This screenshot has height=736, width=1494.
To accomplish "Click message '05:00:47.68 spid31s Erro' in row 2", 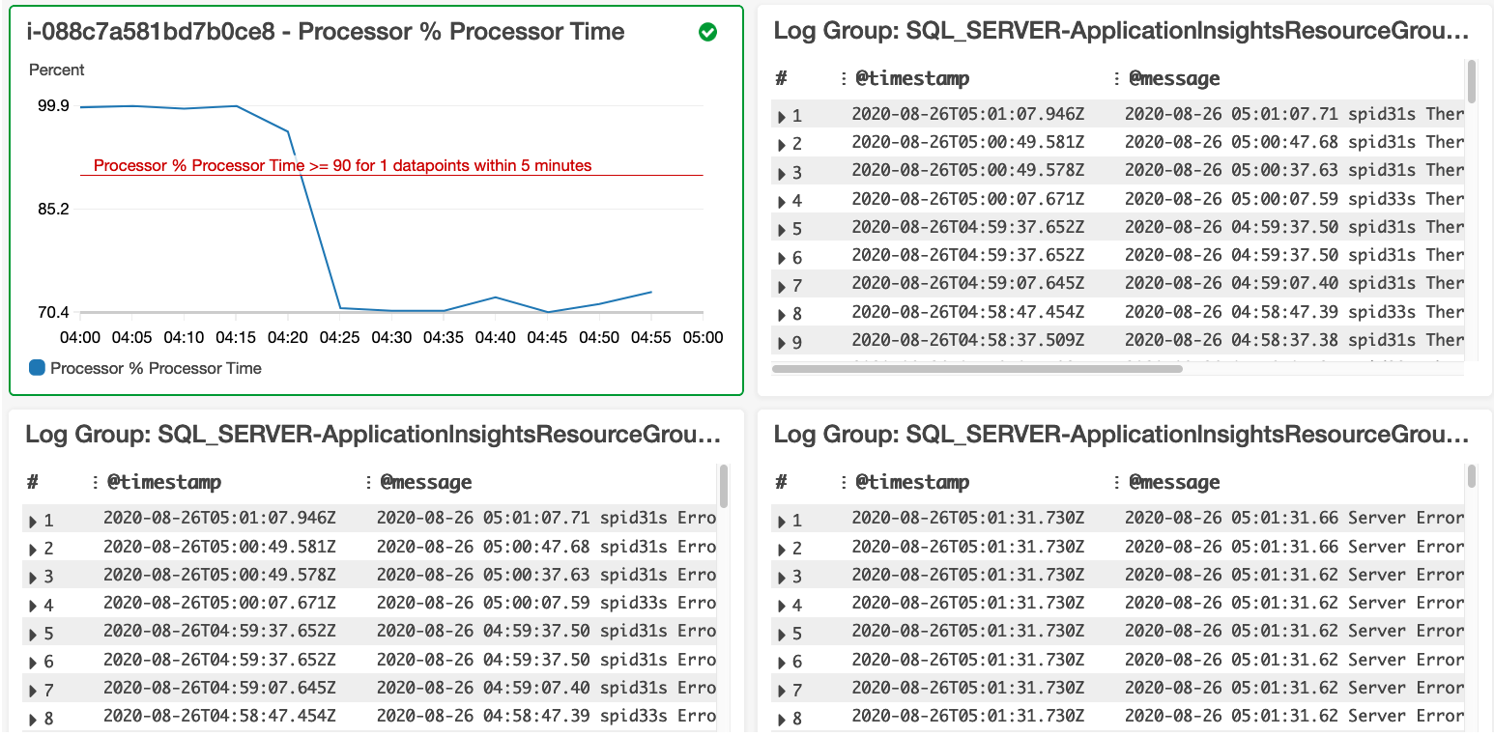I will pos(547,547).
